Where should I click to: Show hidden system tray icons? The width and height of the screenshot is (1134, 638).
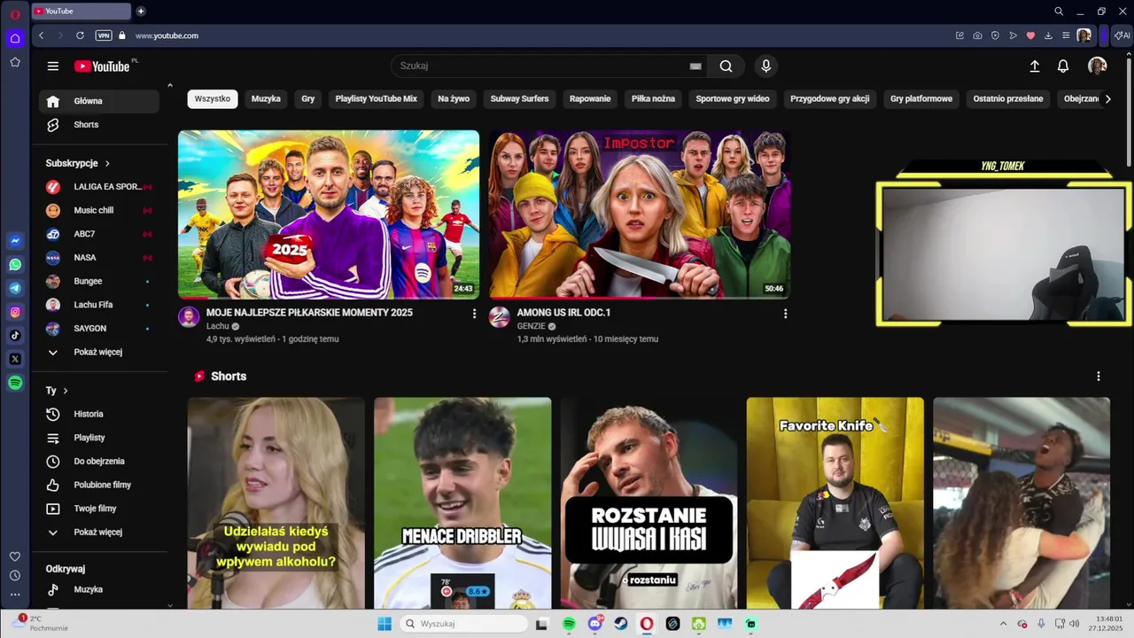coord(1003,624)
